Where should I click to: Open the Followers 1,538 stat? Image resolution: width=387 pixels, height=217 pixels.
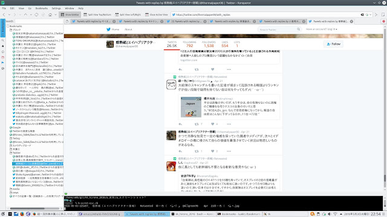(x=209, y=44)
